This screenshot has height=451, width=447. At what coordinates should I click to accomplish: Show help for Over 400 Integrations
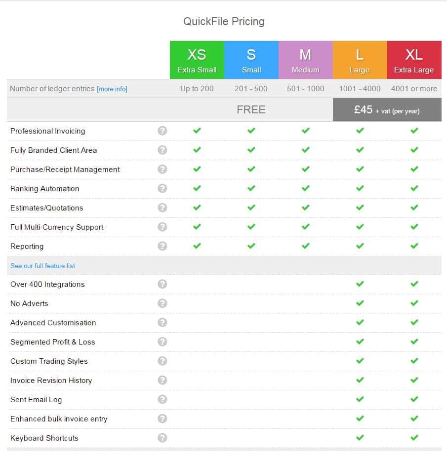(163, 284)
